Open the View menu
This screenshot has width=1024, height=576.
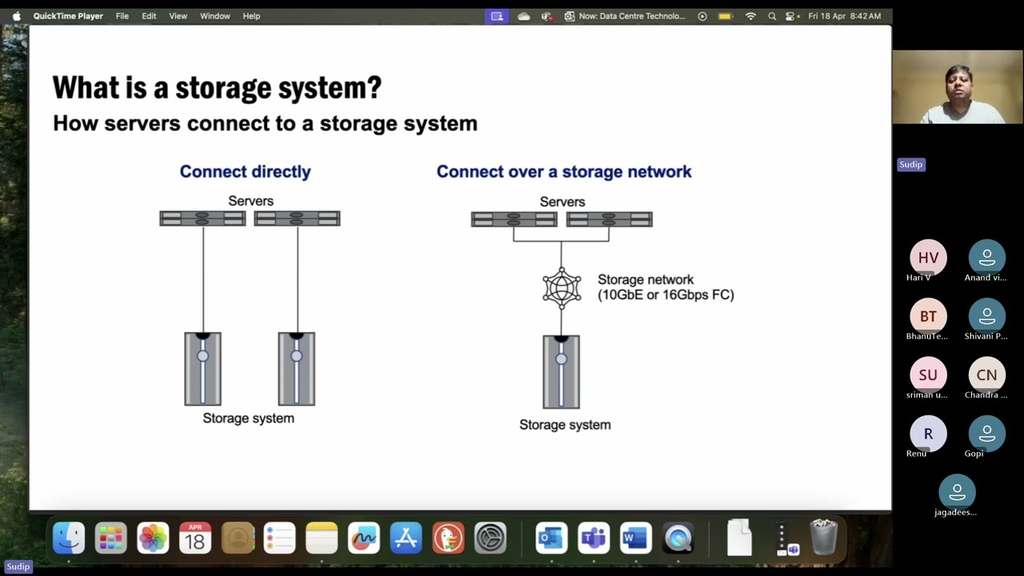coord(178,16)
